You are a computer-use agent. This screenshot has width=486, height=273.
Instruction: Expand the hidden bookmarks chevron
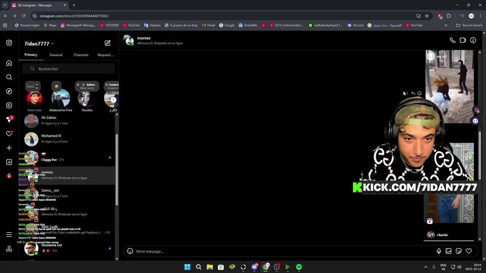[446, 25]
